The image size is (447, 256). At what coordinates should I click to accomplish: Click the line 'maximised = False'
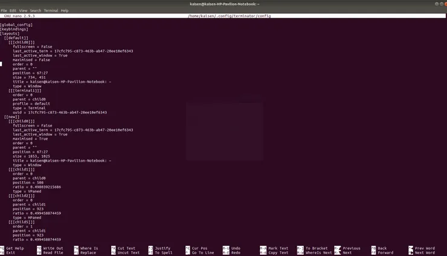pos(31,60)
